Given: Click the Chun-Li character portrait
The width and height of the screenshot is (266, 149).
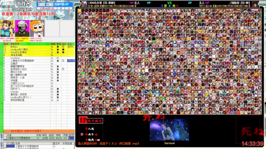Looking at the screenshot, I should coord(7,28).
